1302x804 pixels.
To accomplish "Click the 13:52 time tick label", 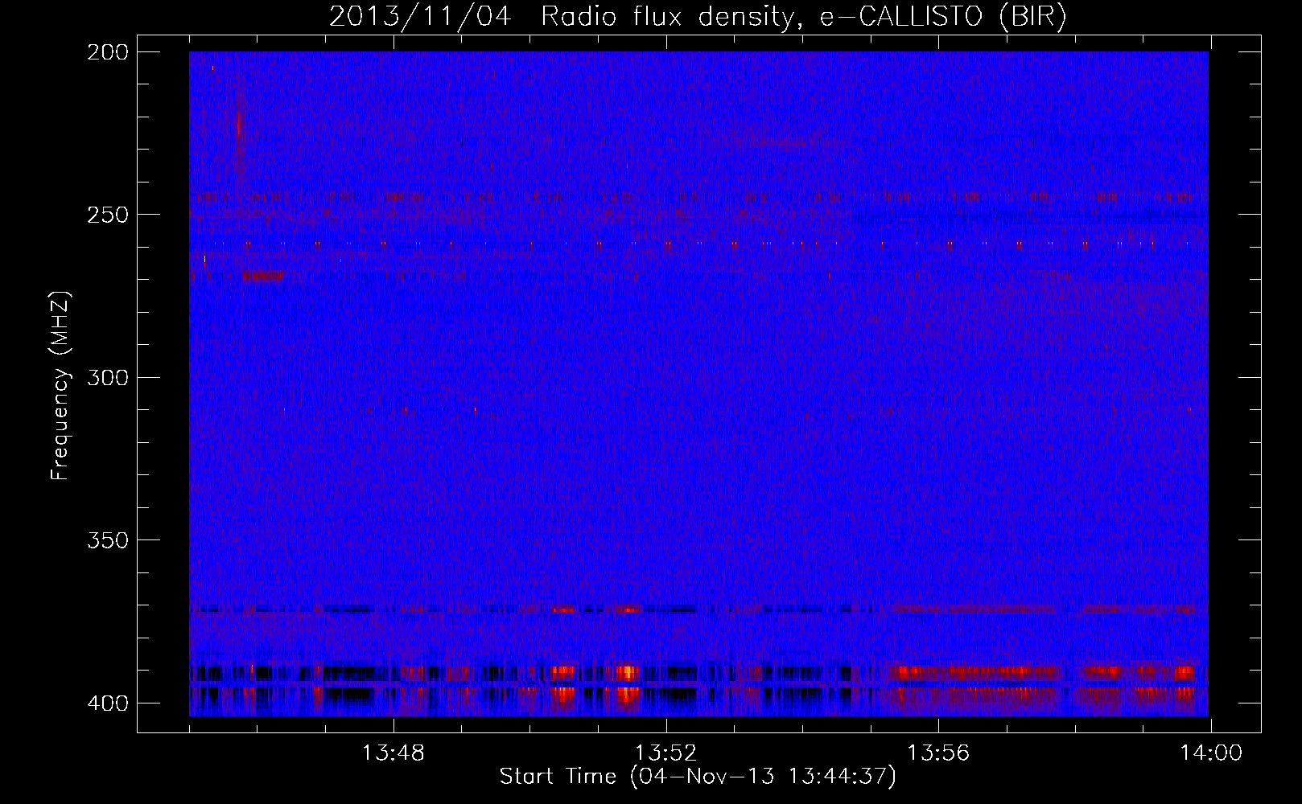I will click(665, 753).
